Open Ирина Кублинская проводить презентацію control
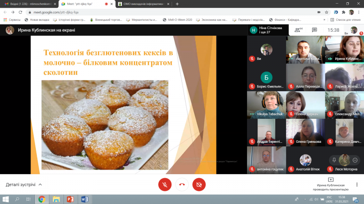The height and width of the screenshot is (204, 364). point(331,185)
